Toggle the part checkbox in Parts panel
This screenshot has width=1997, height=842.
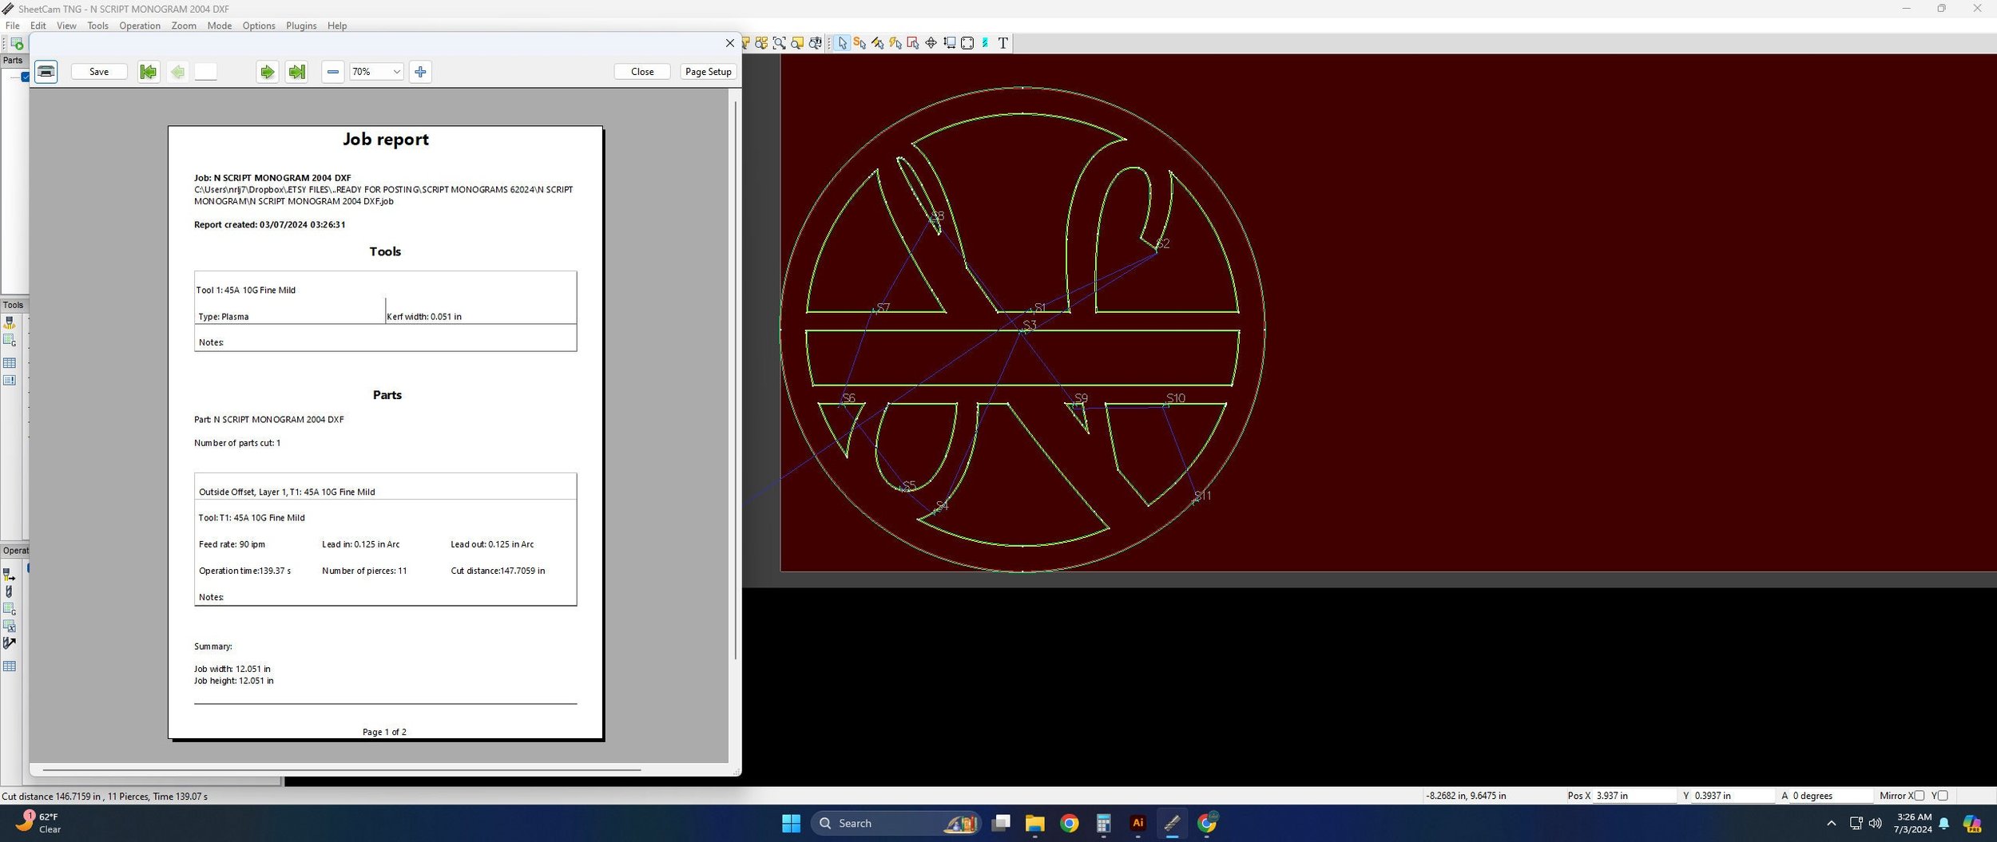[x=25, y=77]
